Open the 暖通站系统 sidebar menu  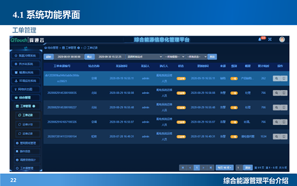point(26,73)
